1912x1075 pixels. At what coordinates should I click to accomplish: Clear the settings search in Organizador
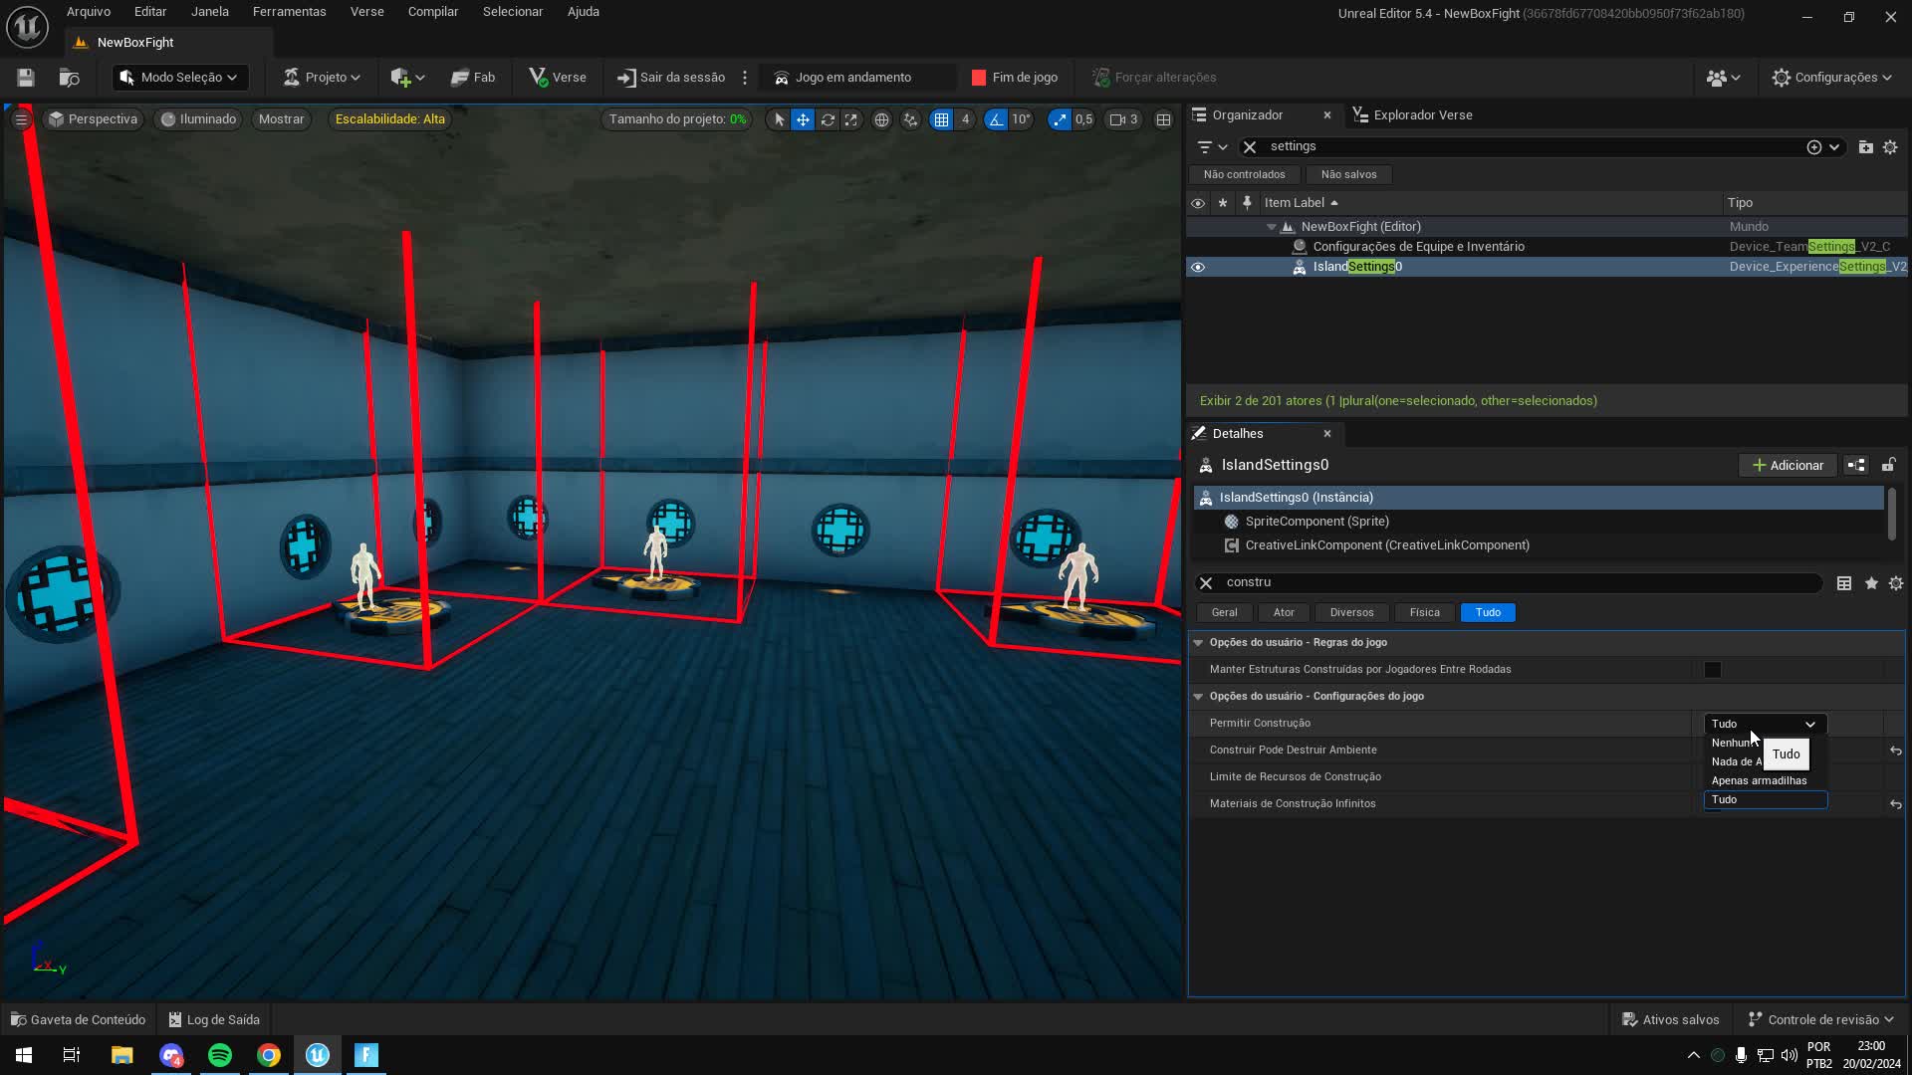pyautogui.click(x=1250, y=147)
